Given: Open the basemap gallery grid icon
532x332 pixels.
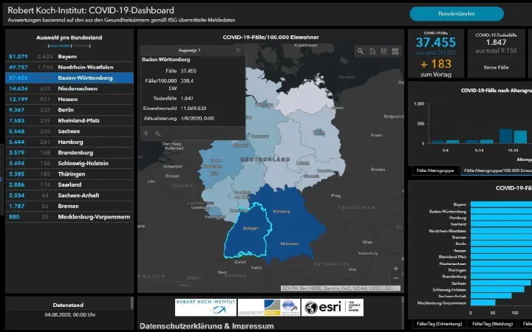Looking at the screenshot, I should pos(395,52).
